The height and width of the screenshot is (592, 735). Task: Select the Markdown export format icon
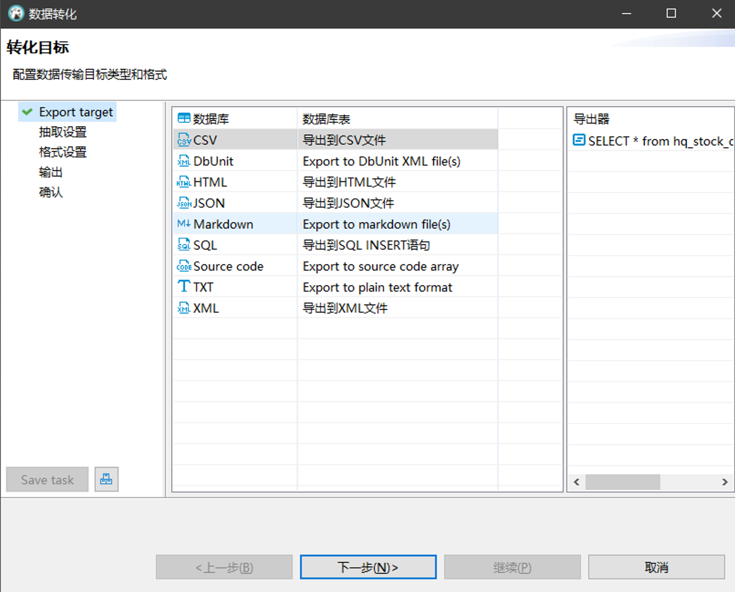click(x=184, y=224)
